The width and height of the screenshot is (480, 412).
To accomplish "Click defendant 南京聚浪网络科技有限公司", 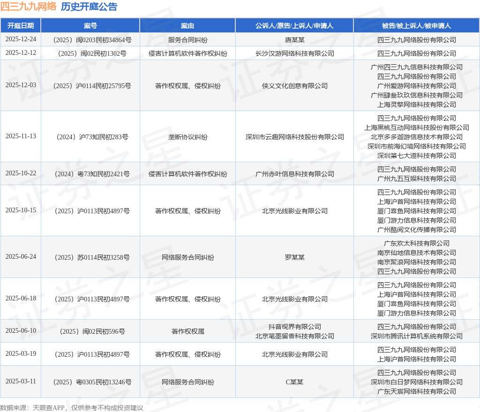I will point(416,262).
